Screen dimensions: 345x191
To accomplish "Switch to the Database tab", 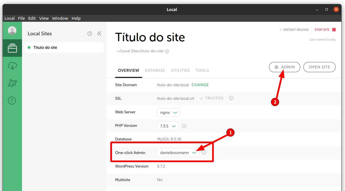I will click(155, 70).
